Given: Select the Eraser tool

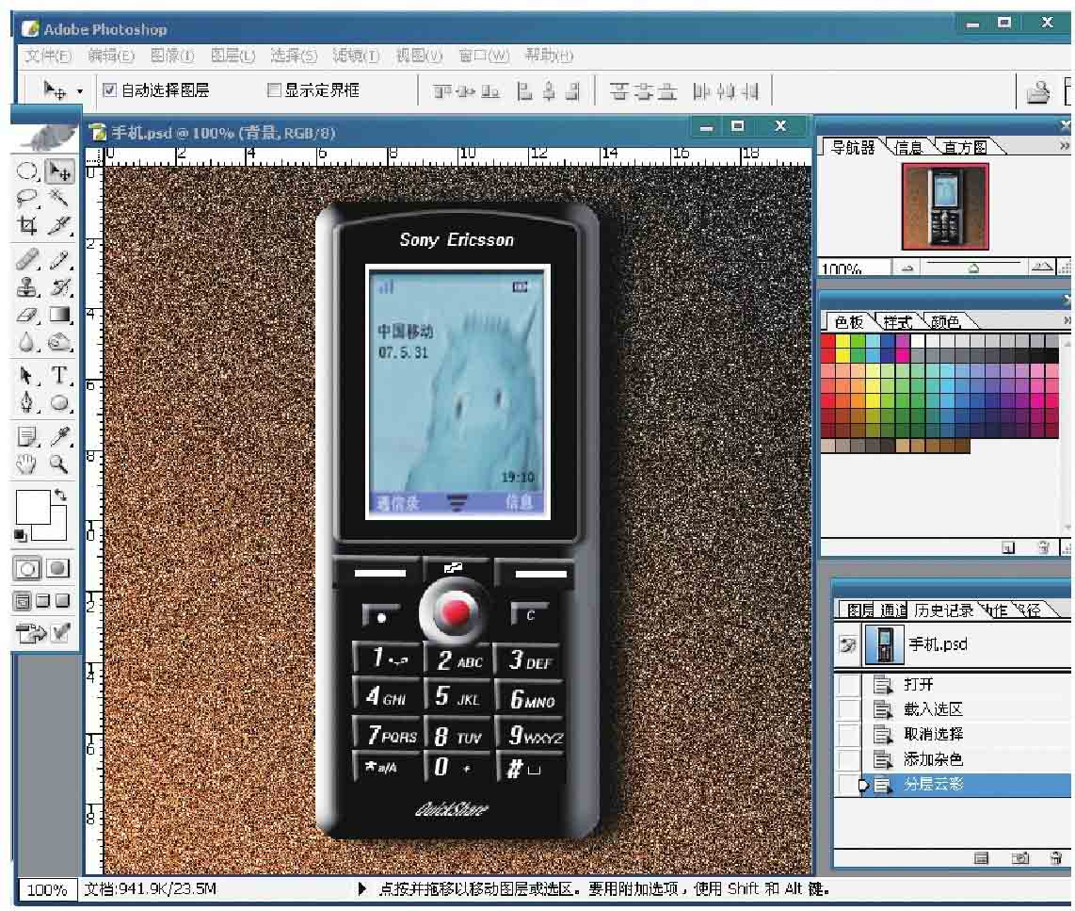Looking at the screenshot, I should [26, 315].
